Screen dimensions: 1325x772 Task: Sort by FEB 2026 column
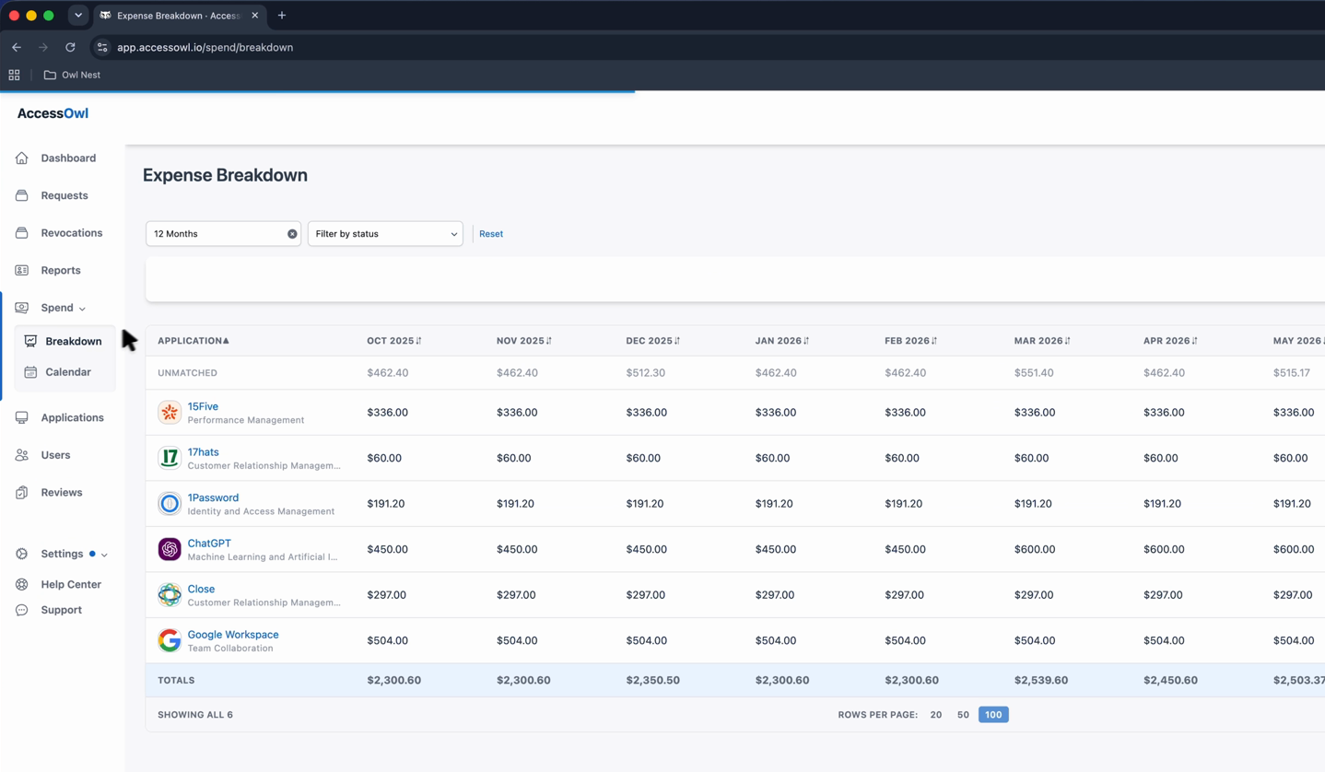tap(911, 341)
